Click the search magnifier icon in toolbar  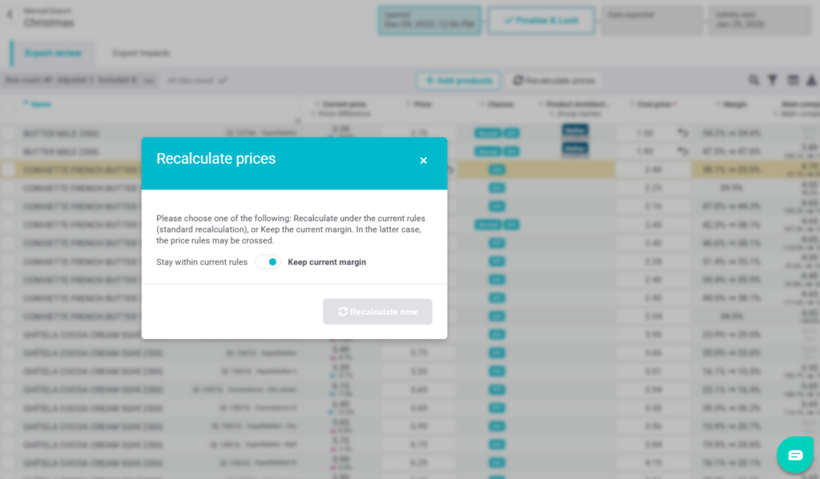754,80
